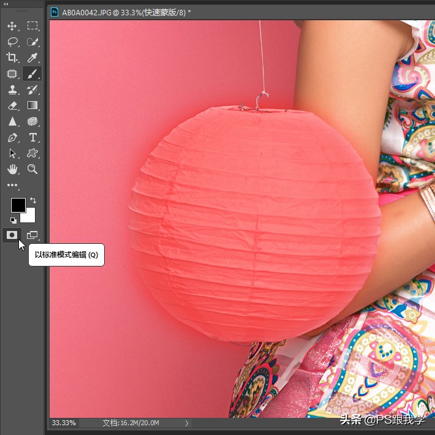Open the Change Screen Mode options

(32, 235)
